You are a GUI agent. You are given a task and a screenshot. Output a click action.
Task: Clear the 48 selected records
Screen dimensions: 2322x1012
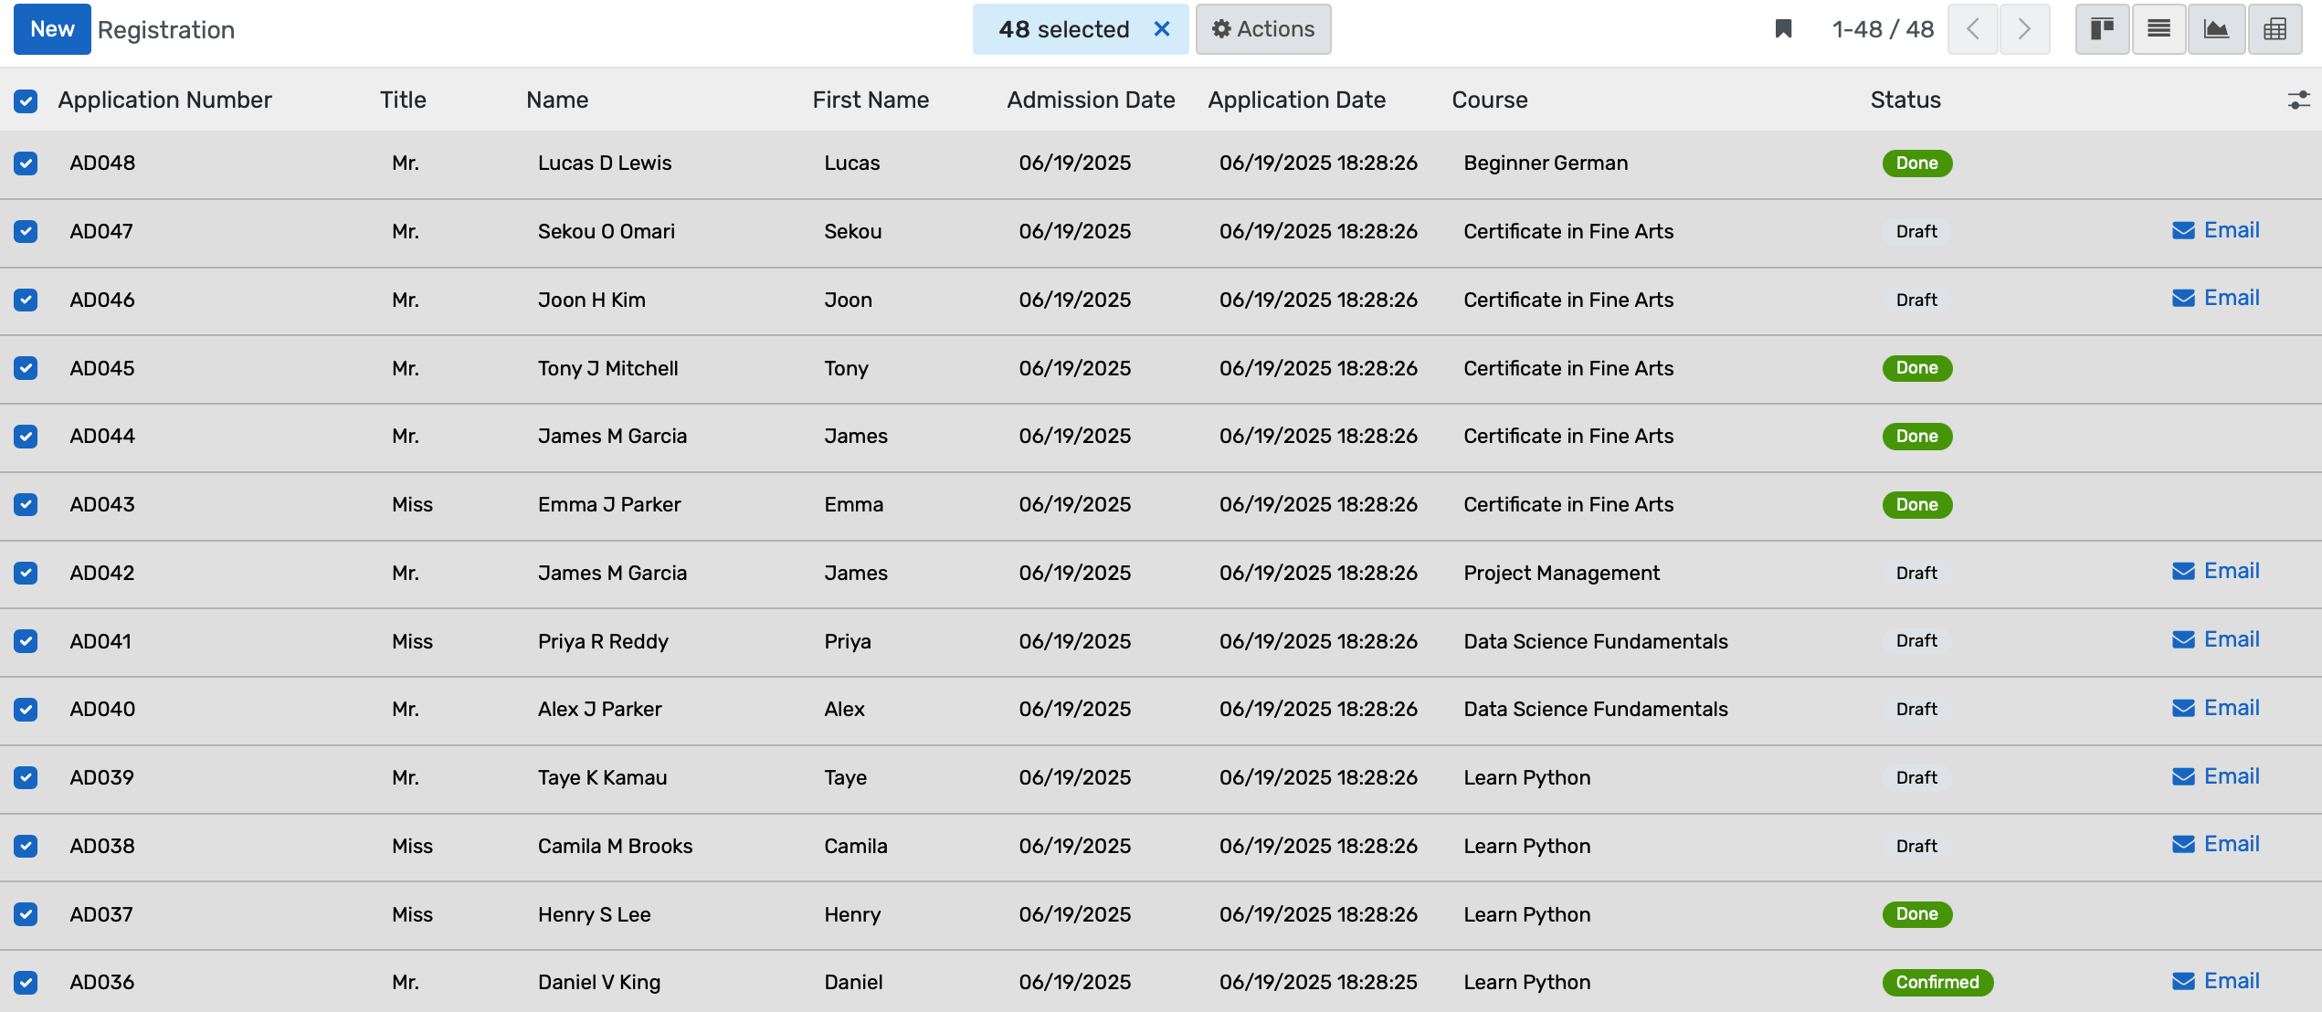click(x=1162, y=29)
